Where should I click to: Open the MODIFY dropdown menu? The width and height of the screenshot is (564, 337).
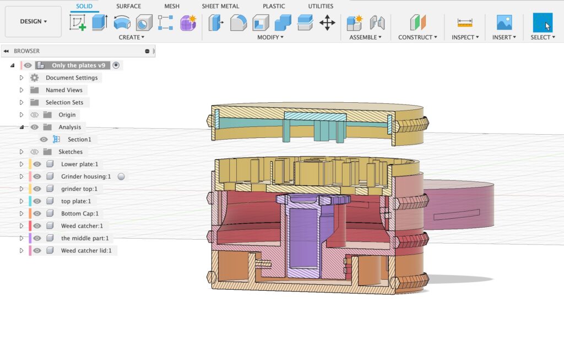270,37
